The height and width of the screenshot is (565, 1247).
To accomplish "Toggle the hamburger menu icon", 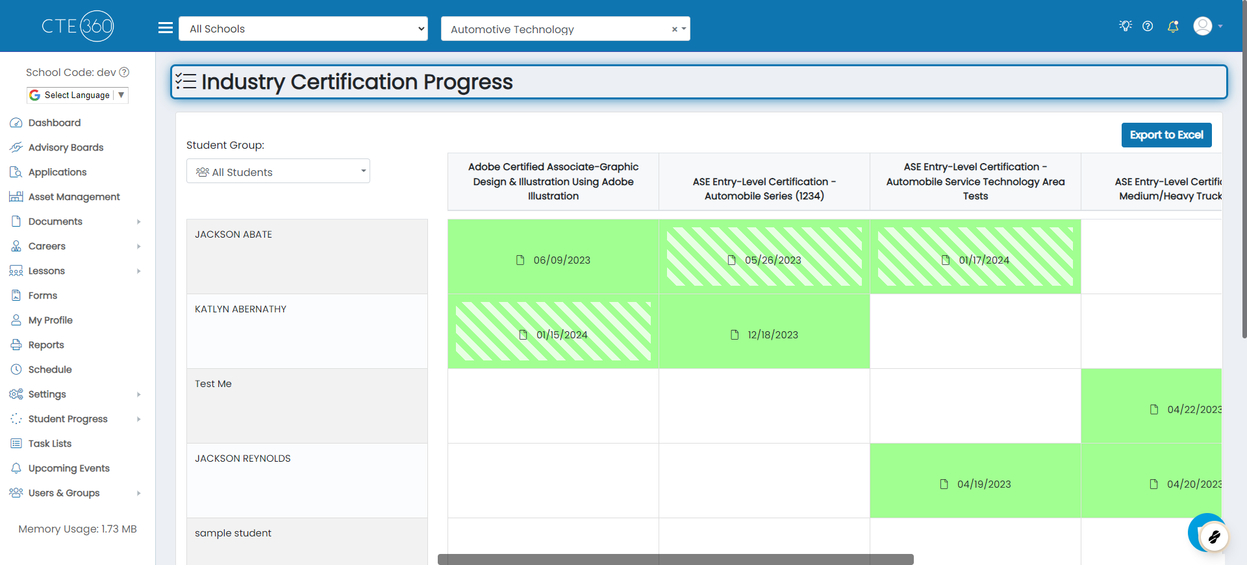I will pyautogui.click(x=166, y=28).
